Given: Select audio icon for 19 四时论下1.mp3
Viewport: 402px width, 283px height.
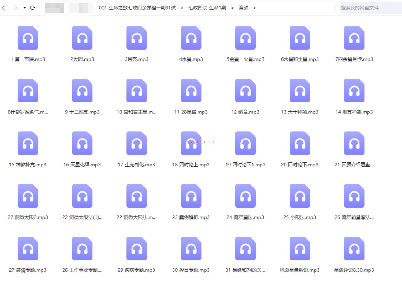Looking at the screenshot, I should [245, 143].
